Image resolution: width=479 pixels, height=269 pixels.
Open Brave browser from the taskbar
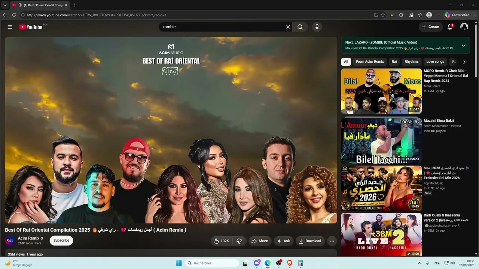pos(290,263)
